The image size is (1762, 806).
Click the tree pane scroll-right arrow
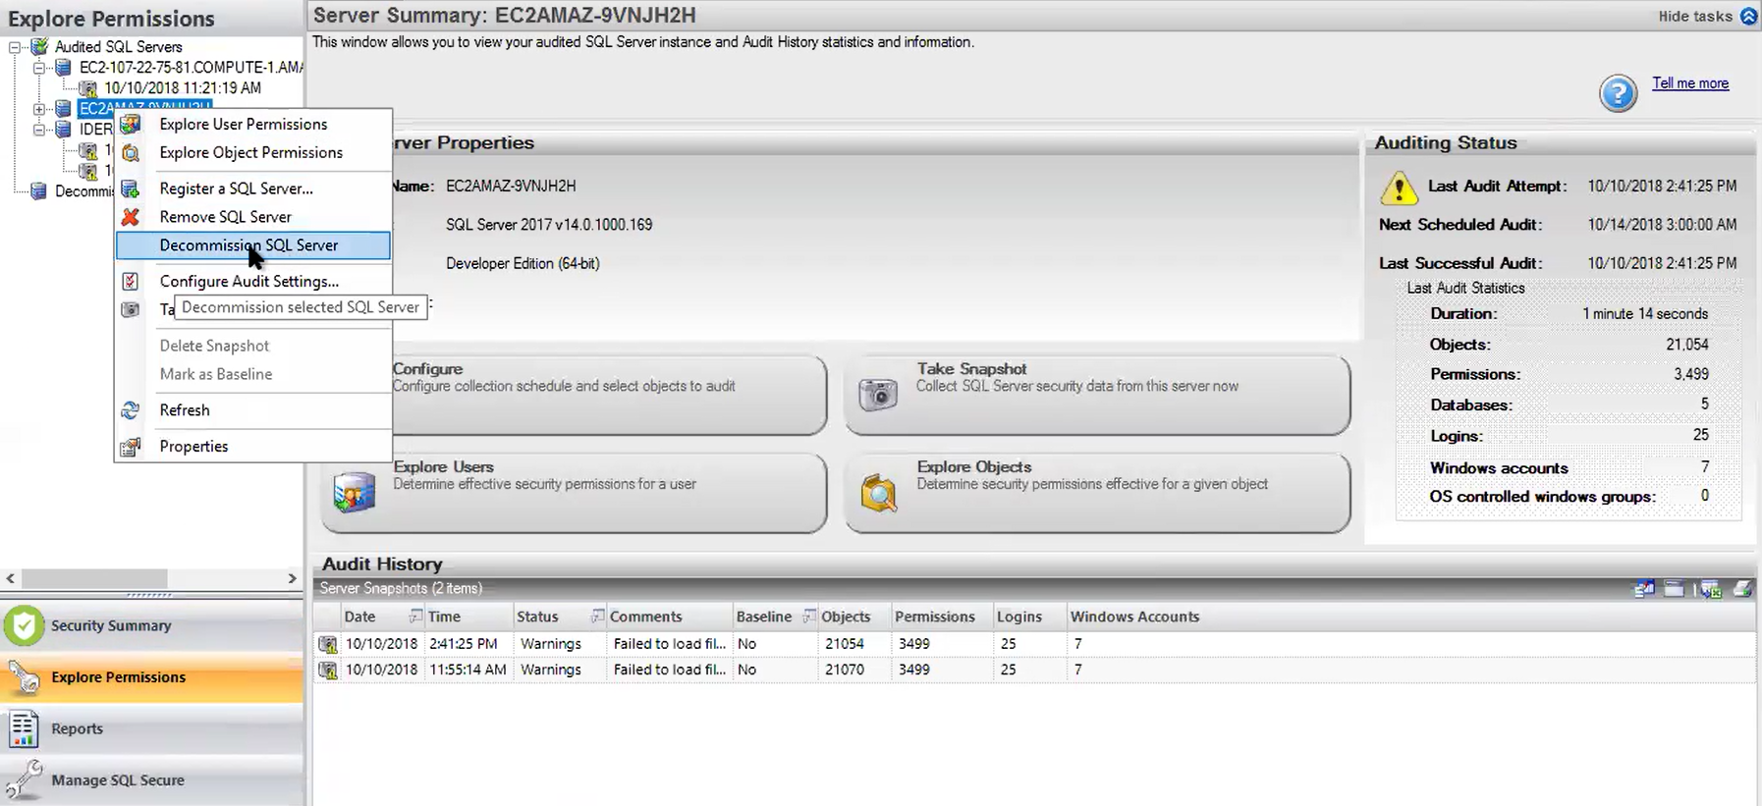292,579
